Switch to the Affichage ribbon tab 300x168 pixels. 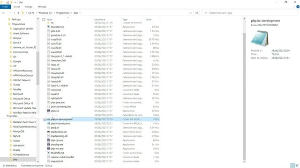point(42,7)
